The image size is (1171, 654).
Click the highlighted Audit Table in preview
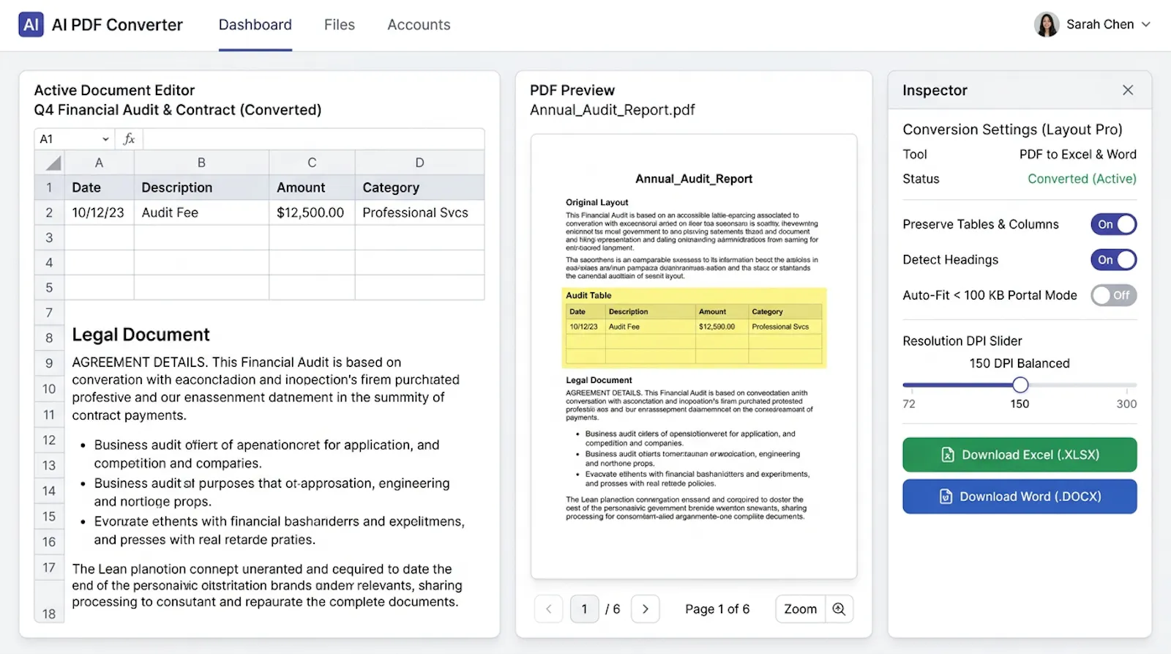click(x=694, y=327)
